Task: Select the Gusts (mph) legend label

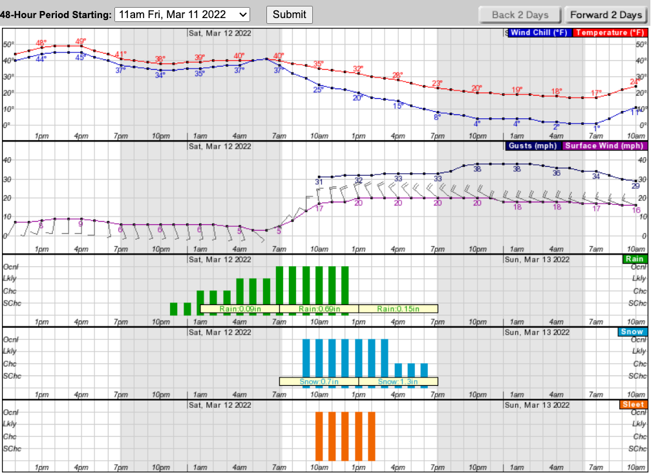Action: 534,146
